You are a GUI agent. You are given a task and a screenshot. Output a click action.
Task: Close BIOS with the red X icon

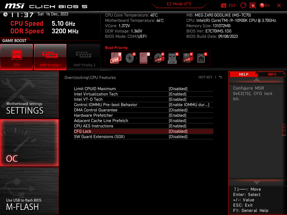pos(279,6)
